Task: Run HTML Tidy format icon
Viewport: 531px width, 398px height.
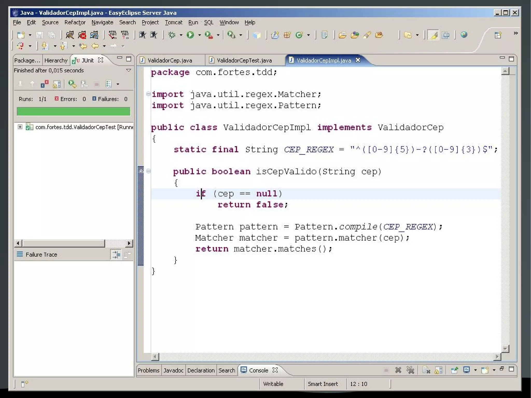Action: [x=113, y=35]
